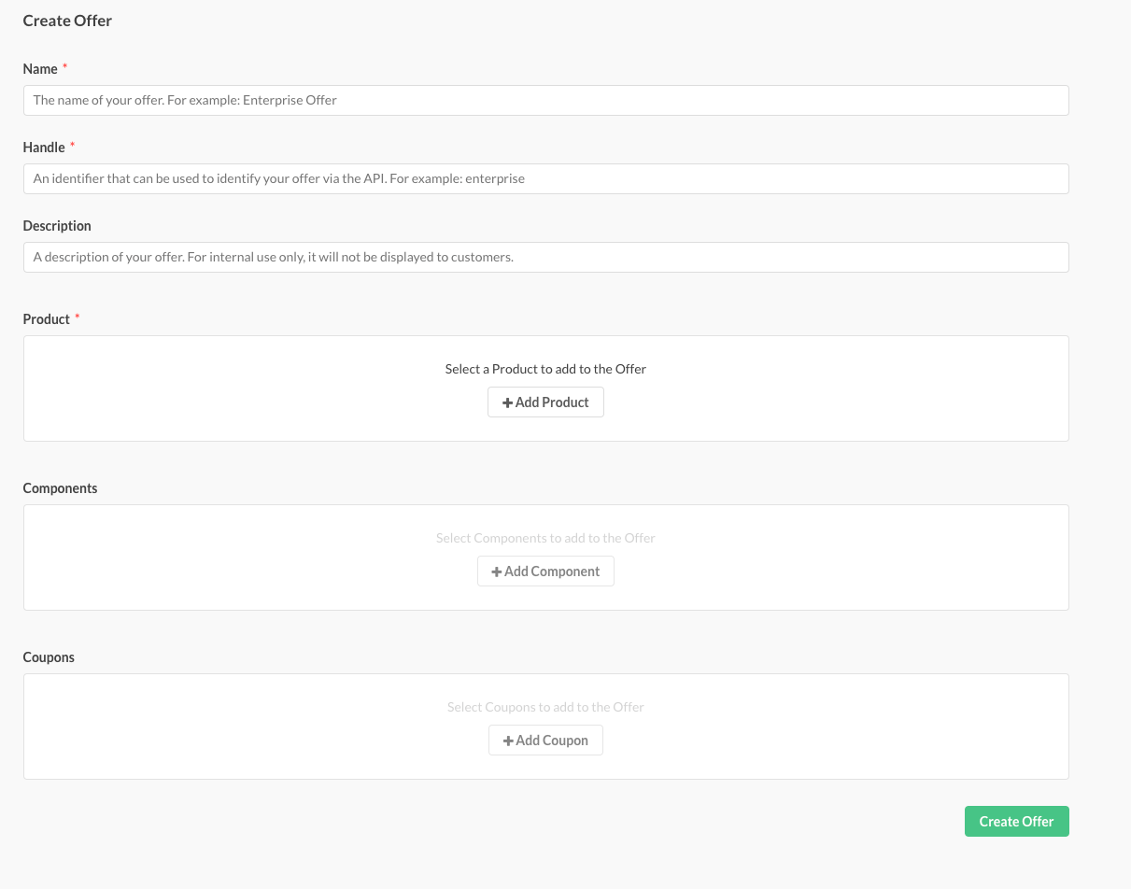This screenshot has height=889, width=1131.
Task: Click the Name field label
Action: 40,69
